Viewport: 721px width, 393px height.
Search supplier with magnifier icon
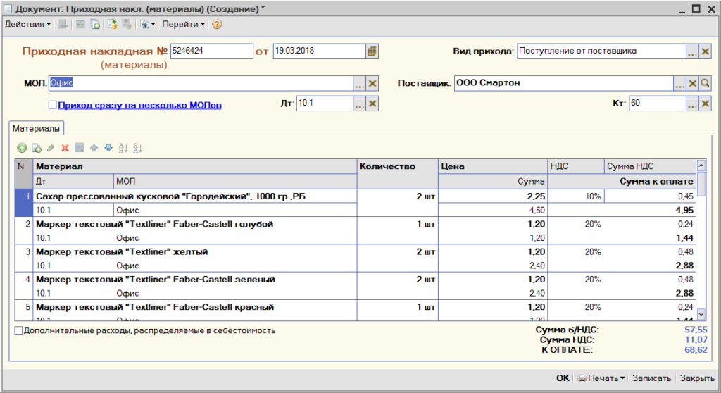(705, 83)
